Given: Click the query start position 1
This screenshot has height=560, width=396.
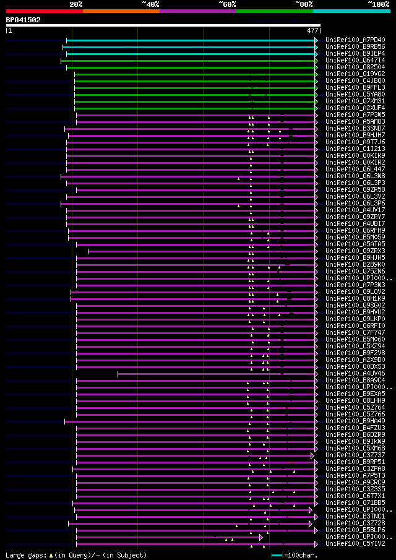Looking at the screenshot, I should 11,31.
